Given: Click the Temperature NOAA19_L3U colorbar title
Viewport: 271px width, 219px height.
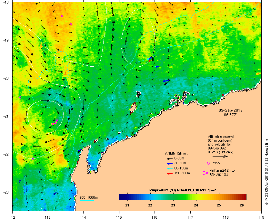Looking at the screenshot, I should tap(182, 190).
